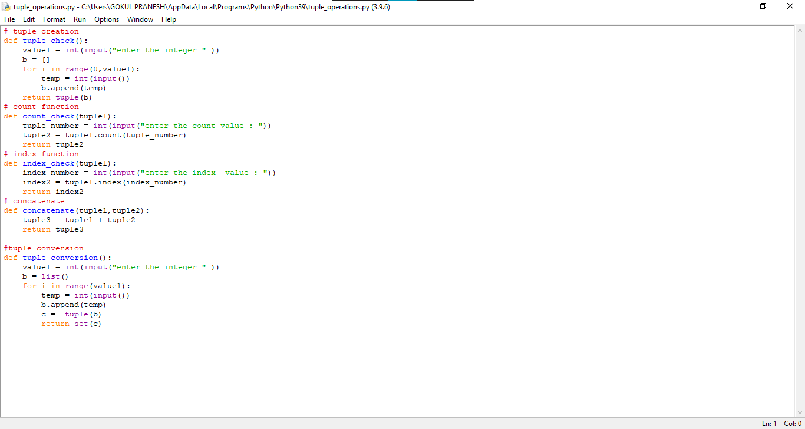This screenshot has height=429, width=805.
Task: Click the "tuple3 = tuple1 + tuple2" line
Action: click(x=79, y=220)
